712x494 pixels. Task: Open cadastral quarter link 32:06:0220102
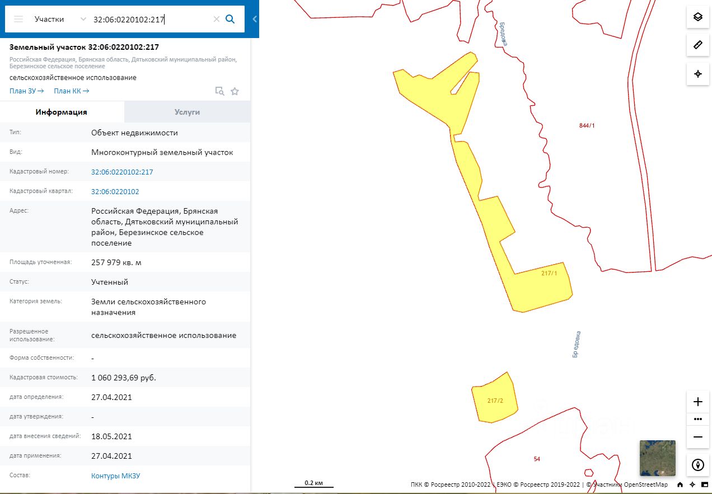(115, 191)
